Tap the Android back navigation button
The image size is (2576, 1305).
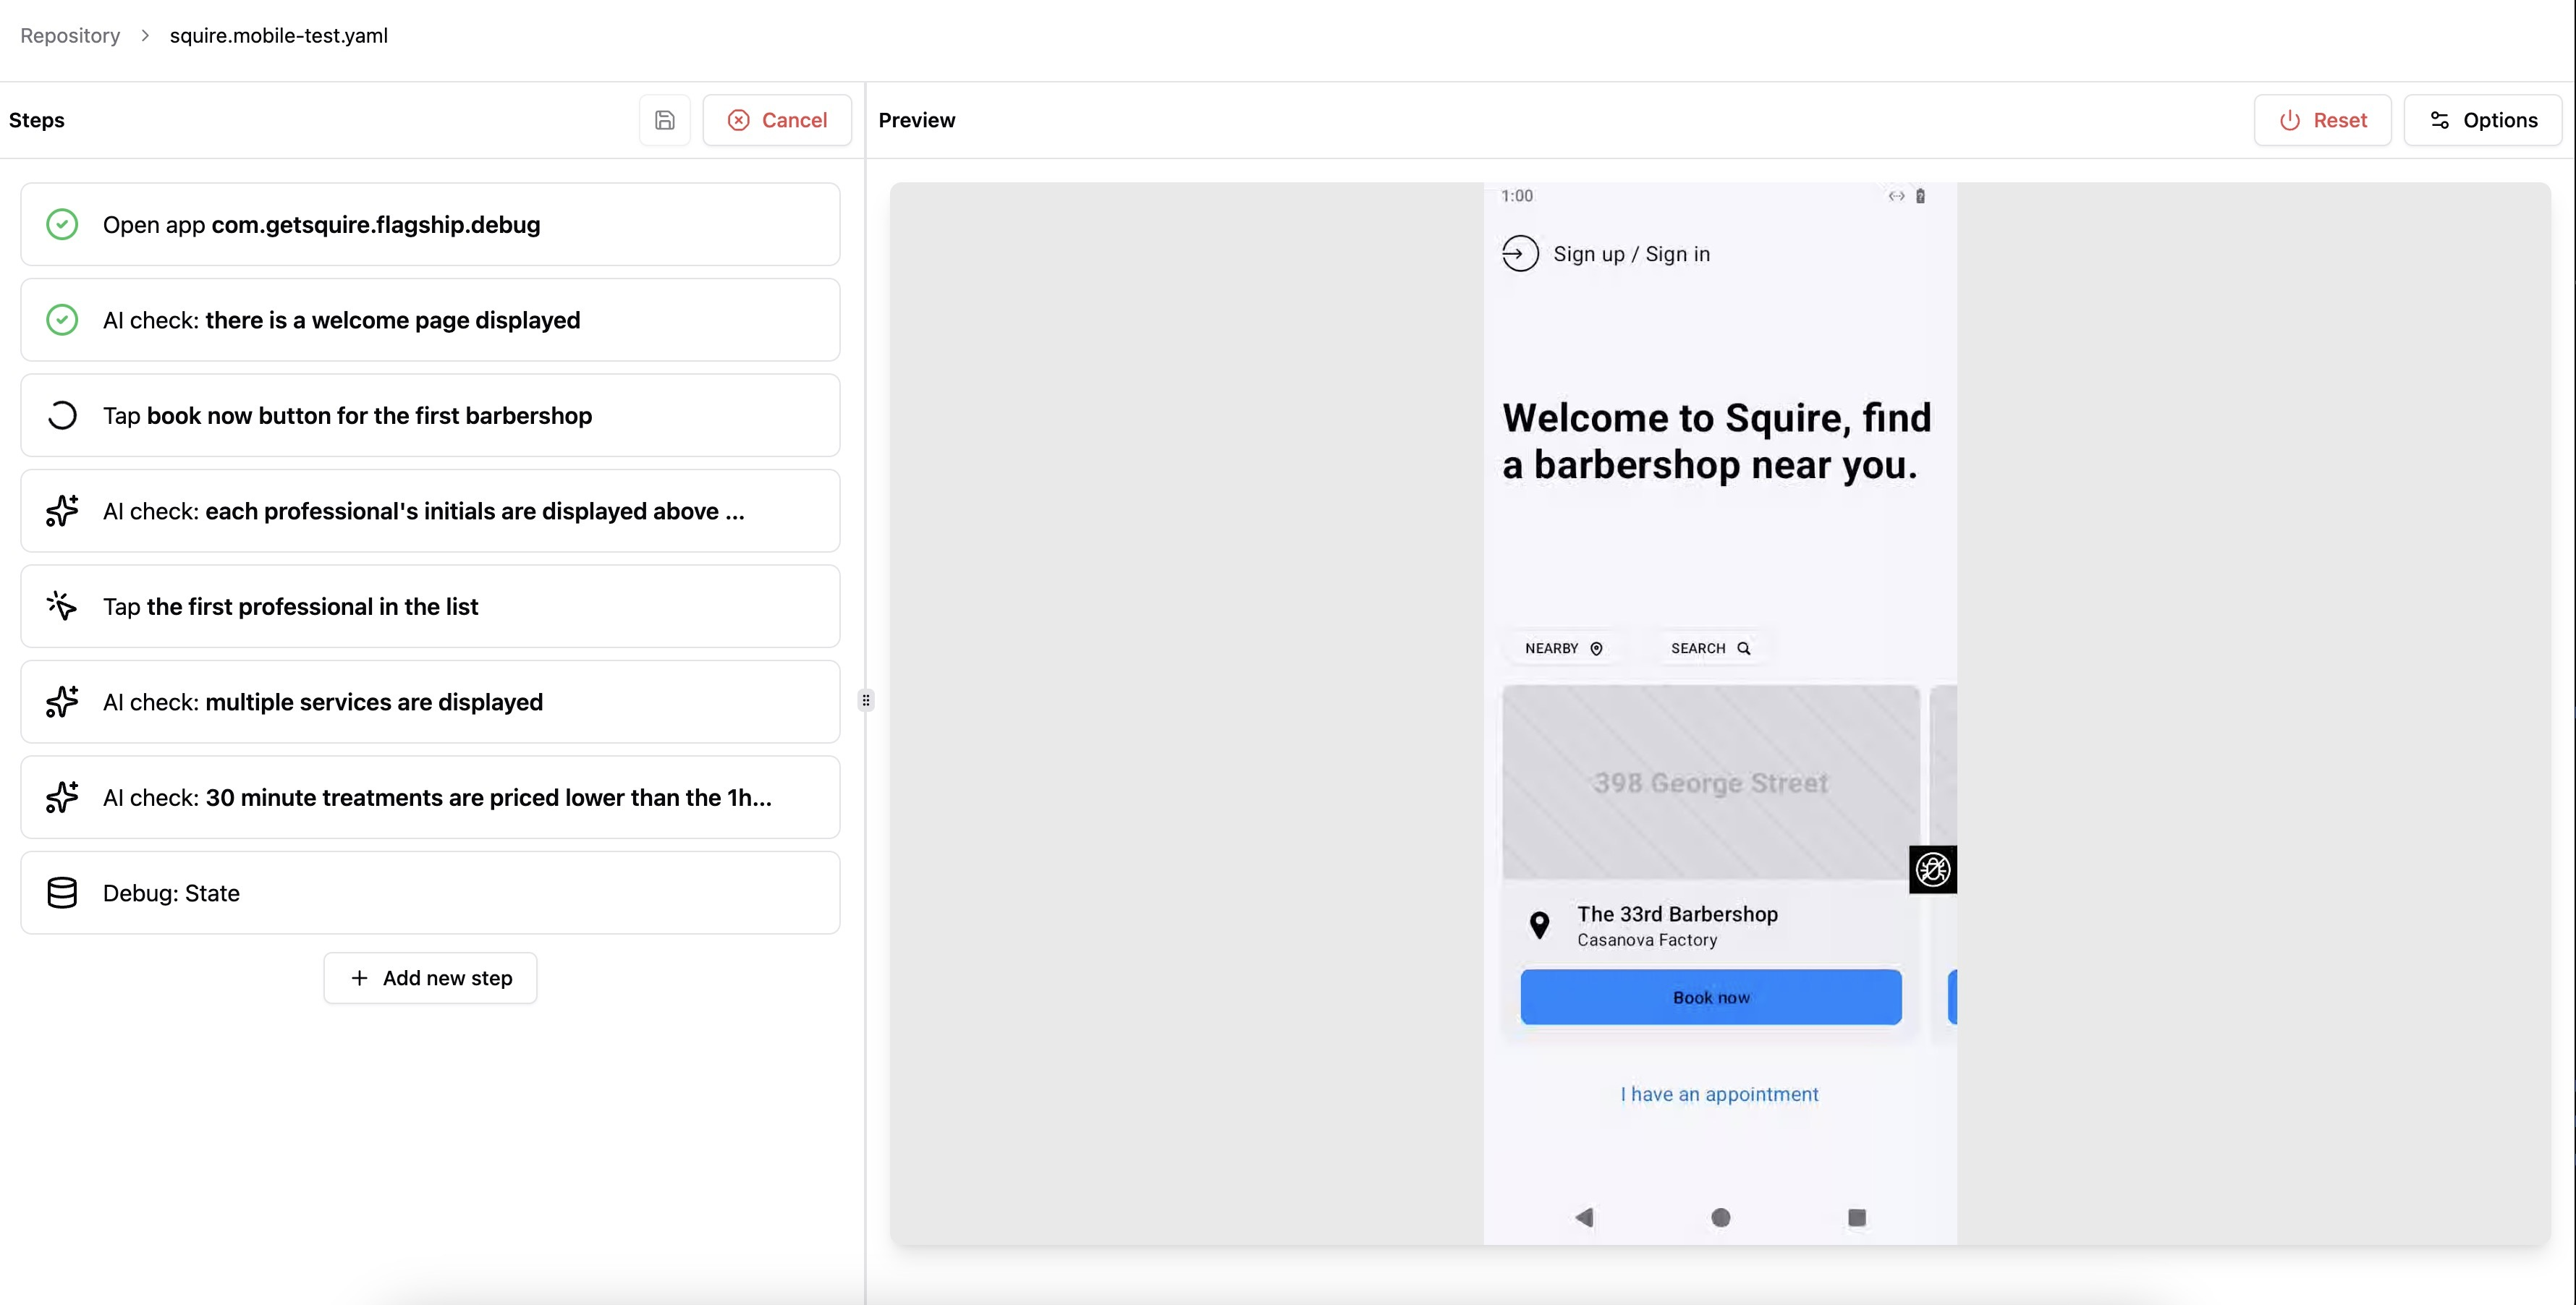click(1584, 1217)
